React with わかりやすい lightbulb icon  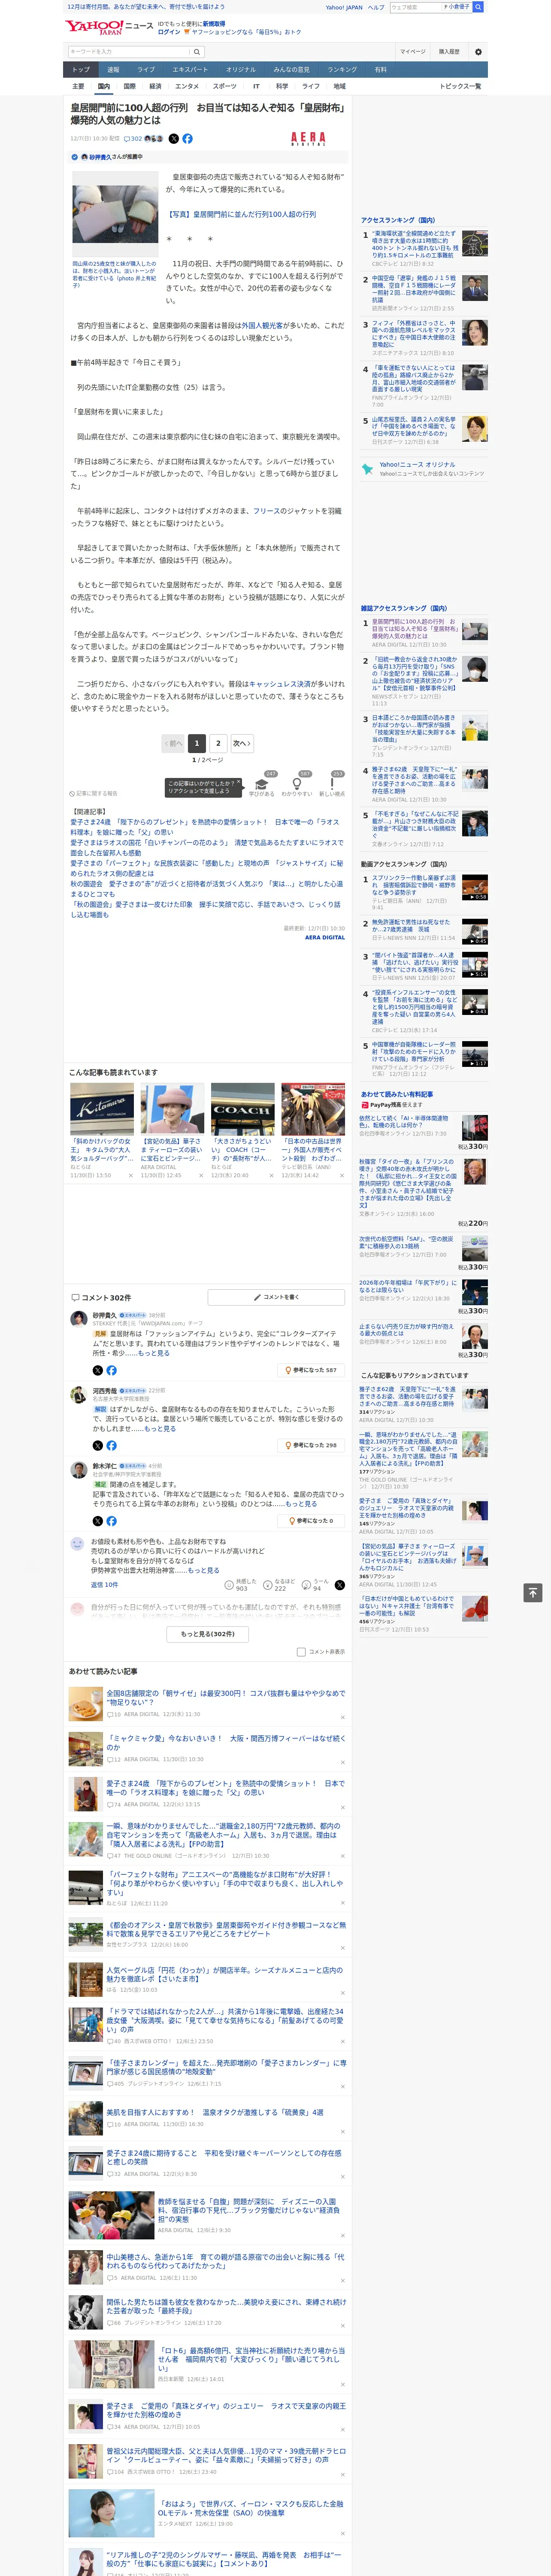[297, 785]
